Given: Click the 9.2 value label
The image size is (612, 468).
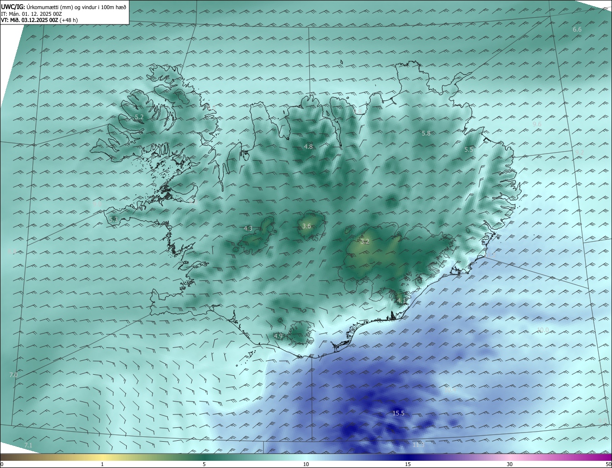Looking at the screenshot, I should [x=579, y=152].
